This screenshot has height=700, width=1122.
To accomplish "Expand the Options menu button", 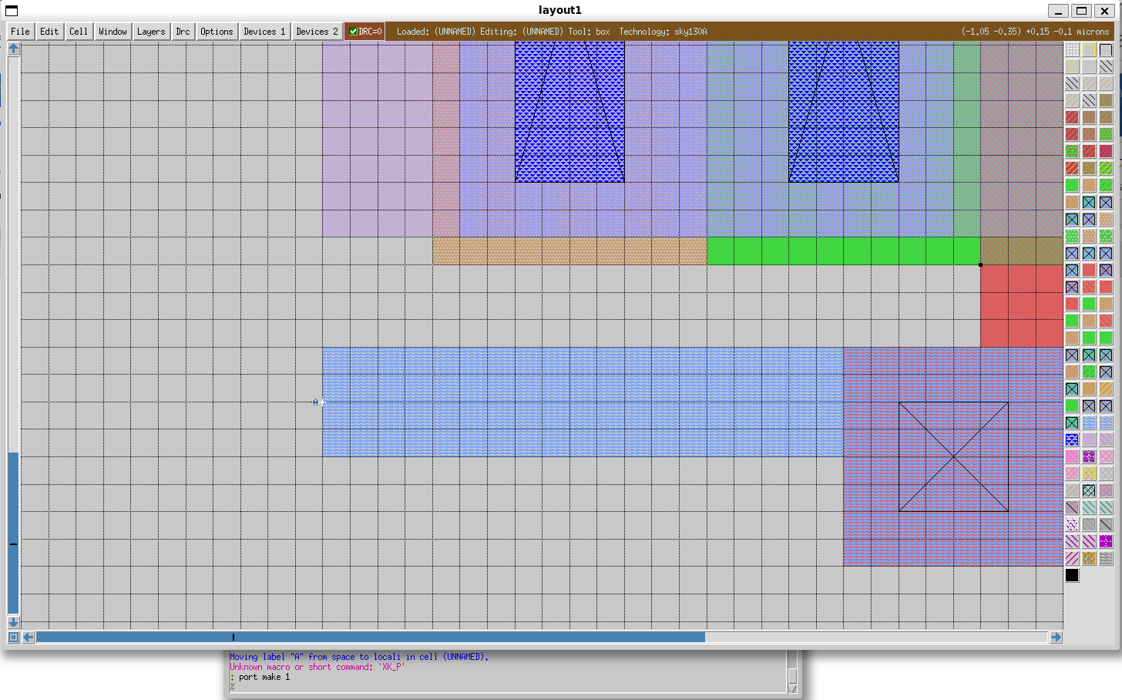I will pos(217,32).
